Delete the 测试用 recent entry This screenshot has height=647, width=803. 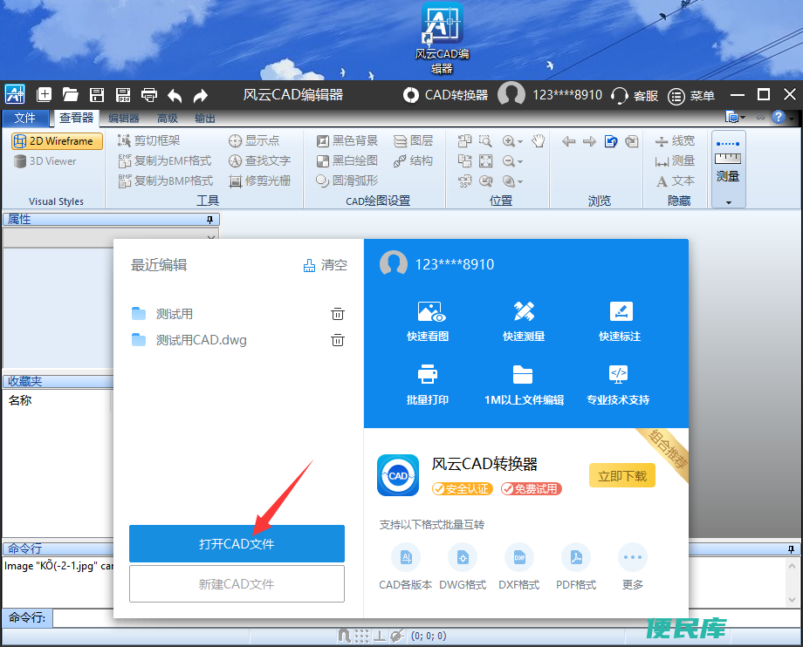[338, 314]
